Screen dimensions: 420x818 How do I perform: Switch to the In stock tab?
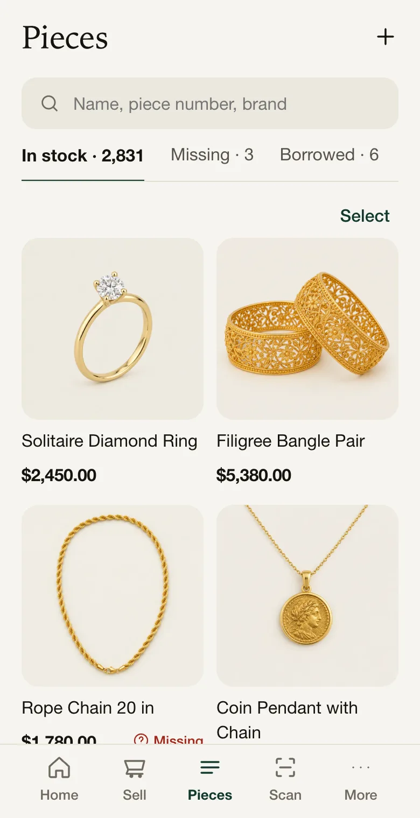pos(83,156)
